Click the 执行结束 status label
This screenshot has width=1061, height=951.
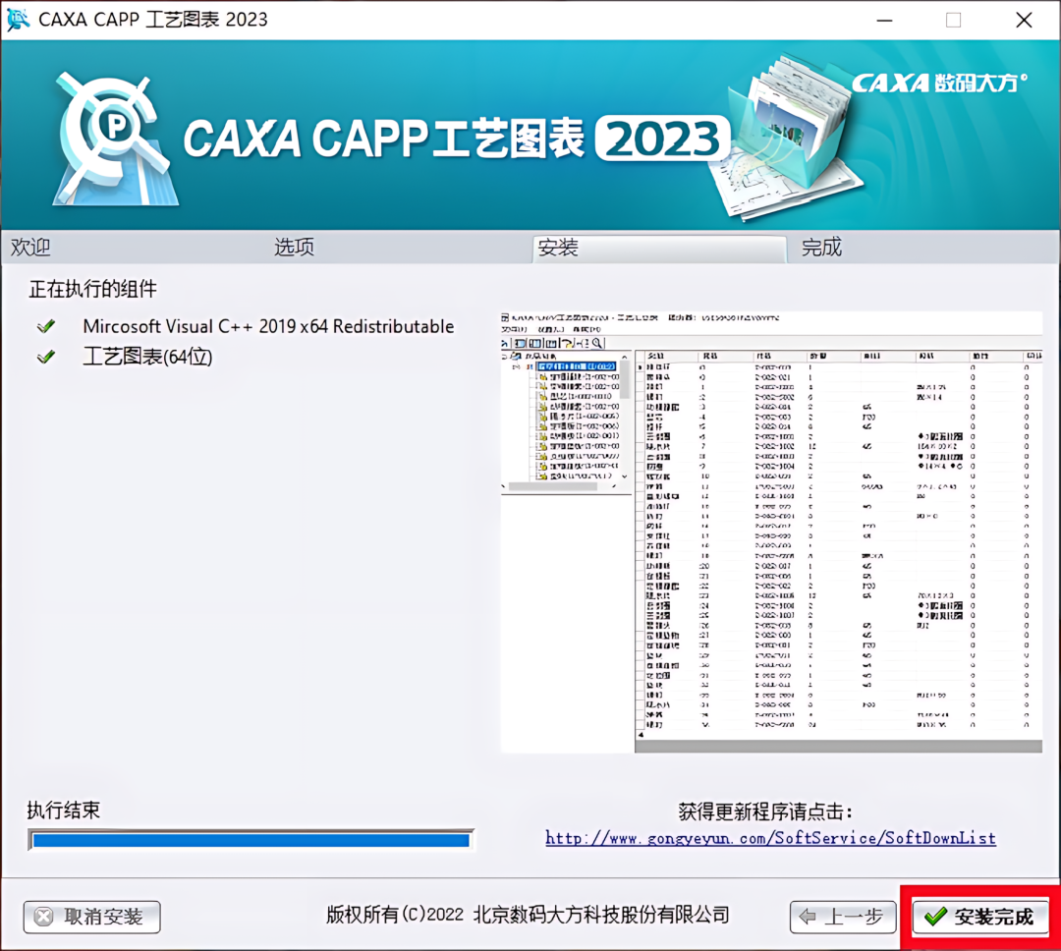click(x=64, y=810)
